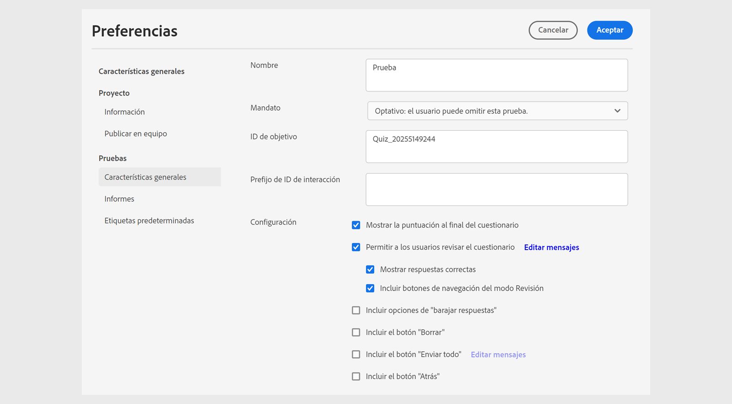The height and width of the screenshot is (404, 732).
Task: Open the Mandato dropdown
Action: click(x=497, y=111)
